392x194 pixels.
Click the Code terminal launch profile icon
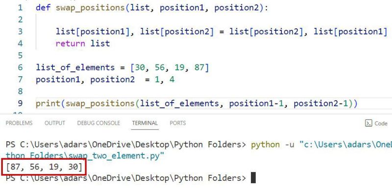click(x=368, y=123)
